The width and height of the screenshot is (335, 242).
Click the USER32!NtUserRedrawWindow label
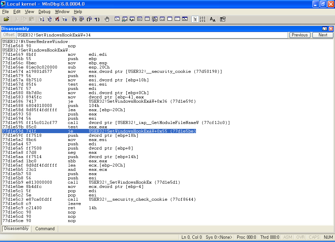36,42
